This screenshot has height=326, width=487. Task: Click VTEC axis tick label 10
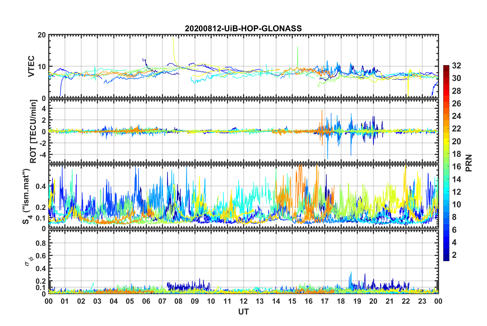click(42, 67)
